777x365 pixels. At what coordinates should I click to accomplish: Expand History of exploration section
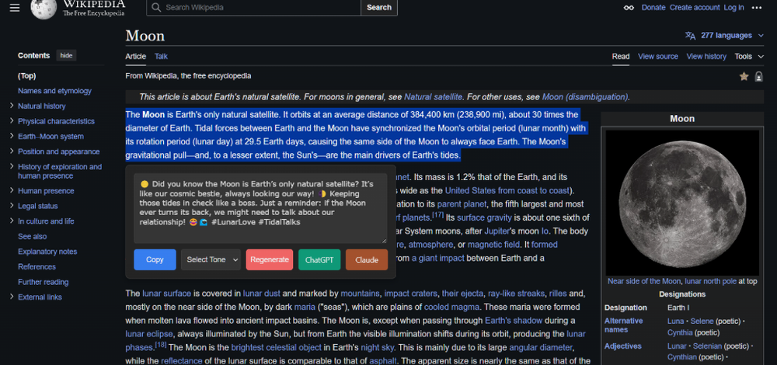click(x=12, y=166)
